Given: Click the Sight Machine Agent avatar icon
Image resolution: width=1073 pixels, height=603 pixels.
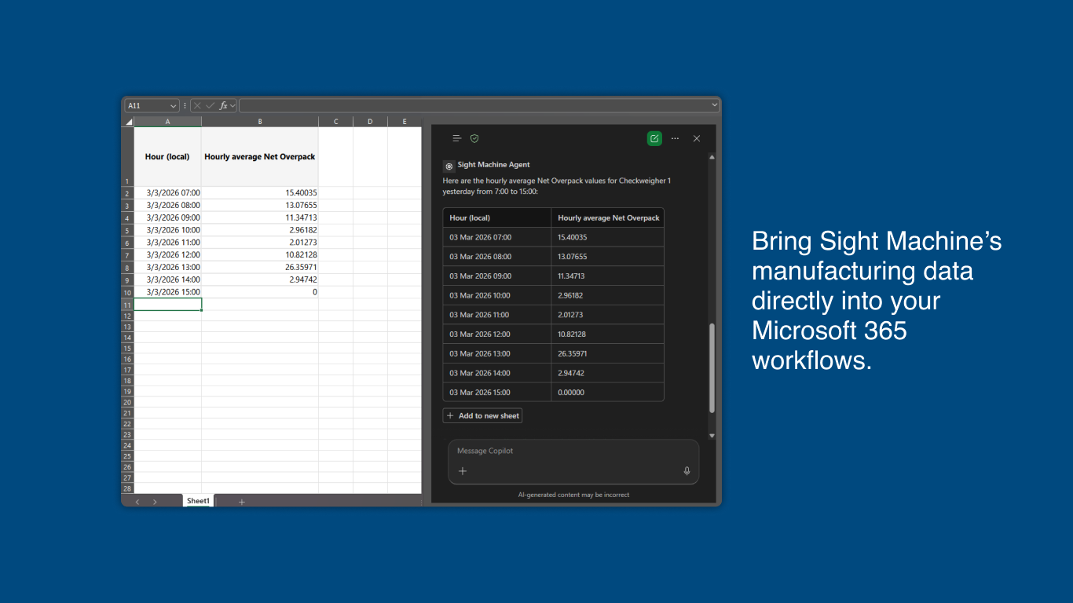Looking at the screenshot, I should (449, 166).
